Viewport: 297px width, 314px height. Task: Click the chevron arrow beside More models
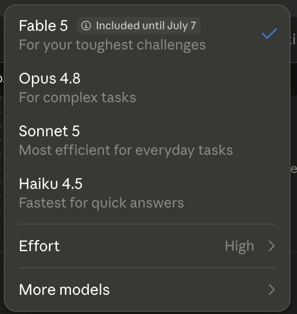point(271,290)
